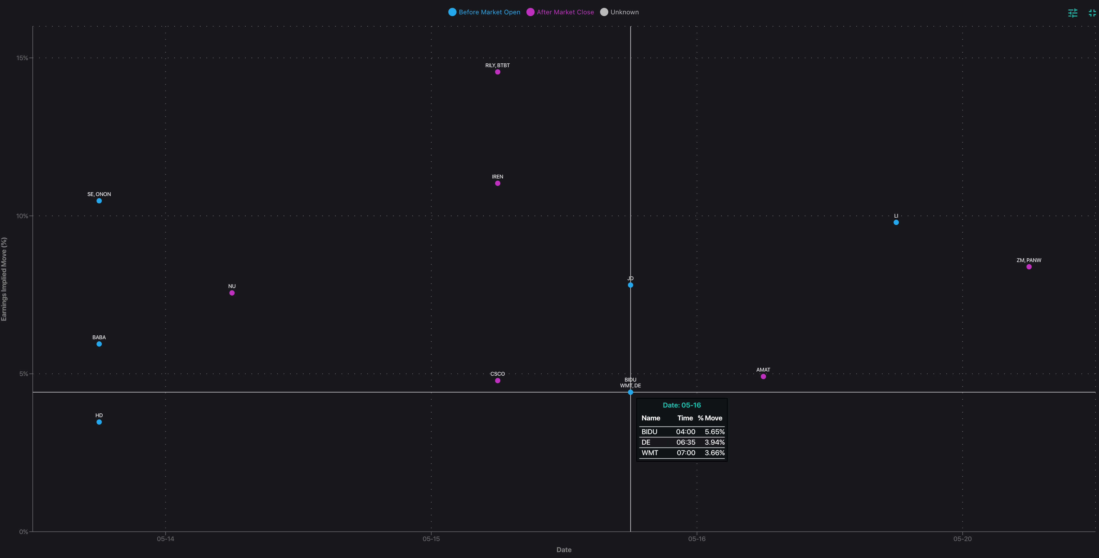This screenshot has width=1099, height=558.
Task: Toggle the Unknown legend series
Action: coord(624,12)
